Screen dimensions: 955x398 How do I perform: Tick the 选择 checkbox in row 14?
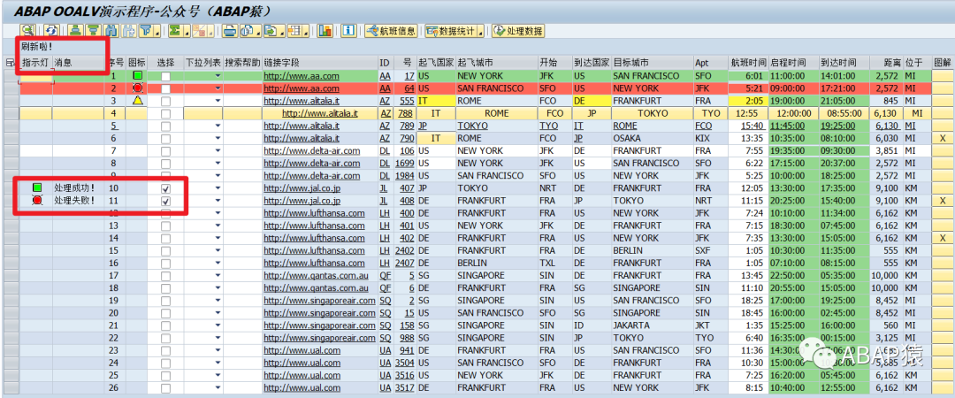pos(165,238)
